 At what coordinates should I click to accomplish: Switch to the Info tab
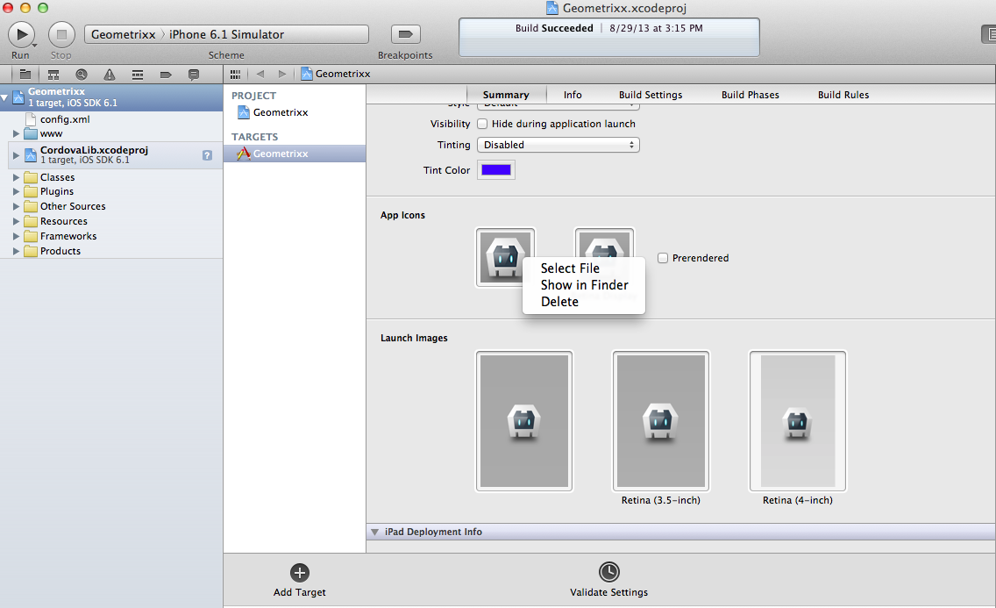(x=573, y=95)
